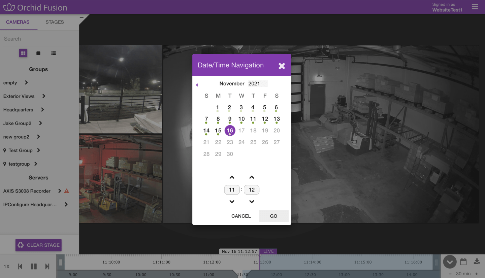
Task: Increase the minute value
Action: (x=252, y=177)
